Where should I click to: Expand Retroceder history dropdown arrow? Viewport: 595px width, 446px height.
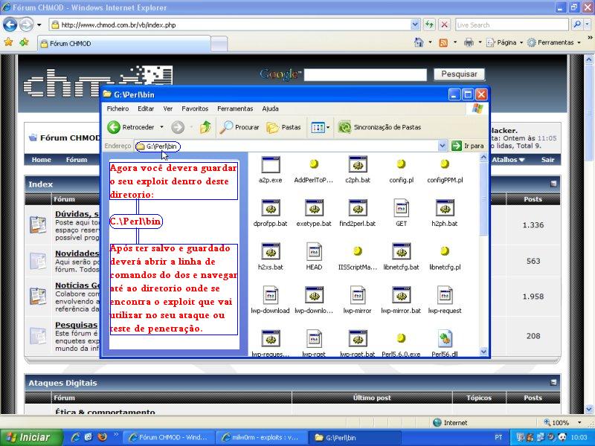click(161, 127)
